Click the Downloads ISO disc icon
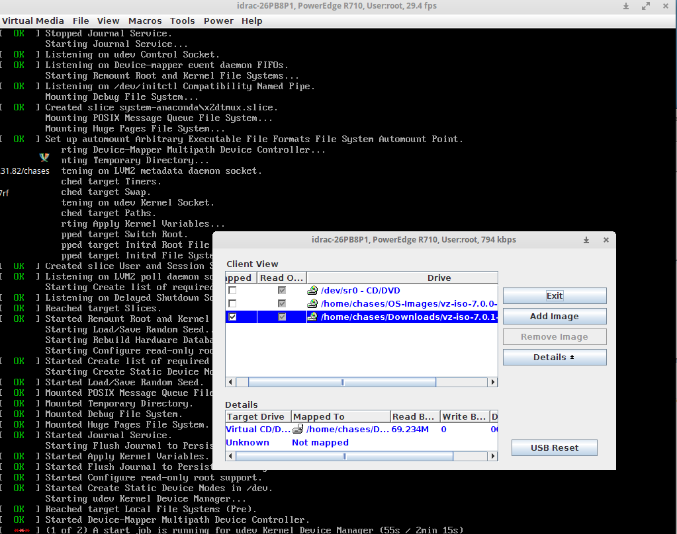This screenshot has height=534, width=677. coord(312,317)
